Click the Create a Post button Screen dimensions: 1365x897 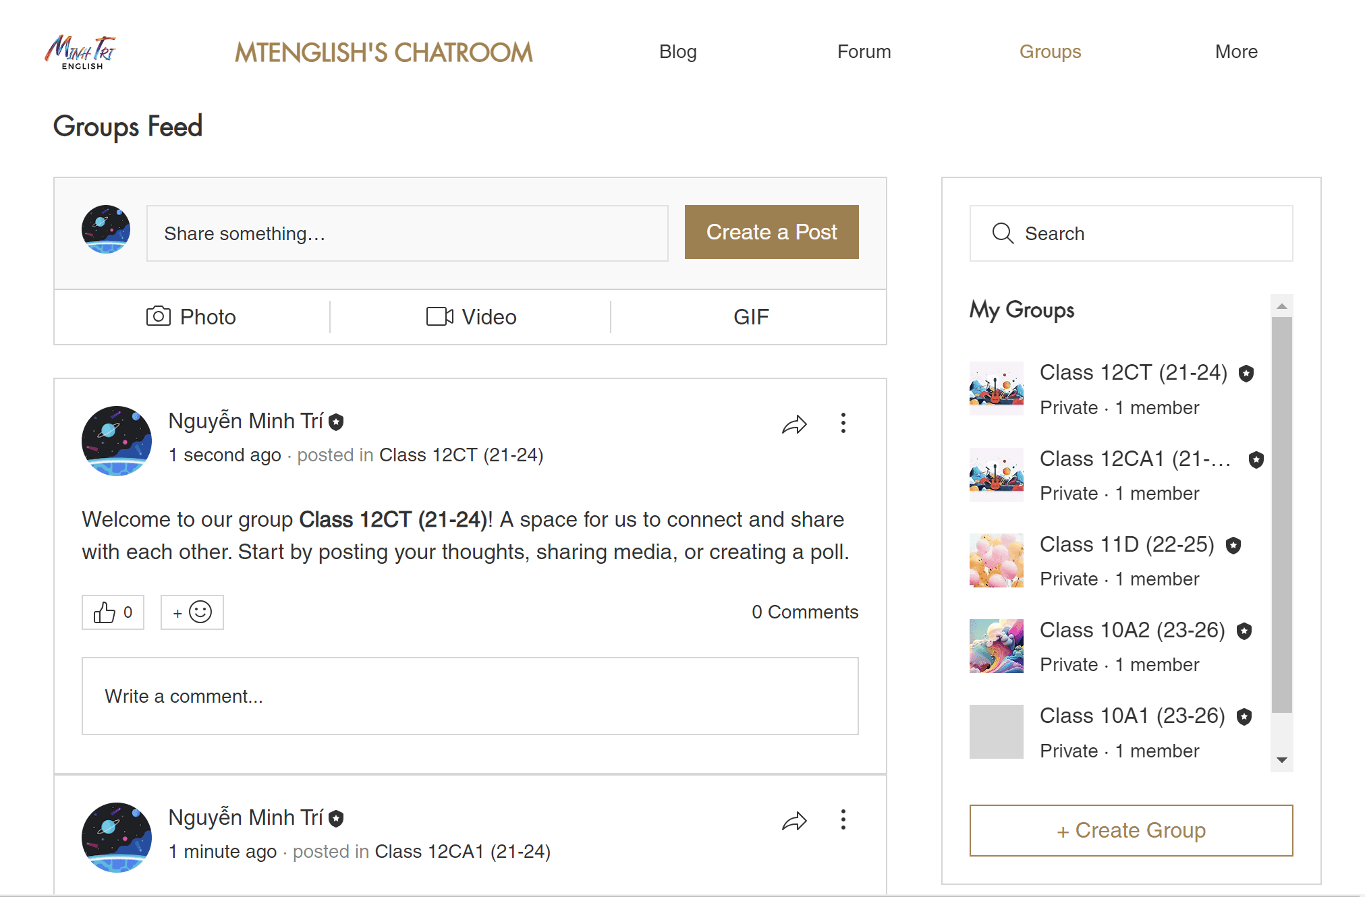pyautogui.click(x=771, y=232)
